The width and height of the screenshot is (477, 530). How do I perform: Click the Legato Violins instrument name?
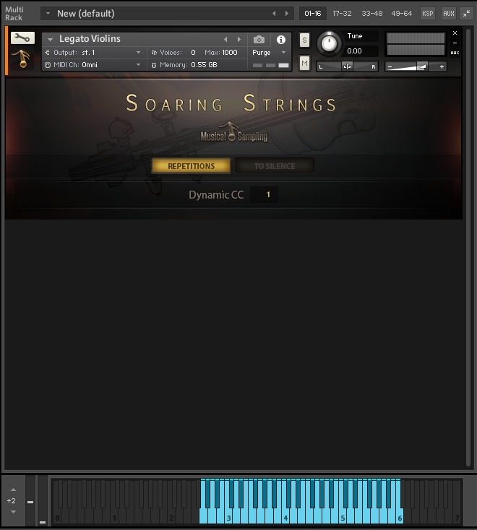click(90, 39)
